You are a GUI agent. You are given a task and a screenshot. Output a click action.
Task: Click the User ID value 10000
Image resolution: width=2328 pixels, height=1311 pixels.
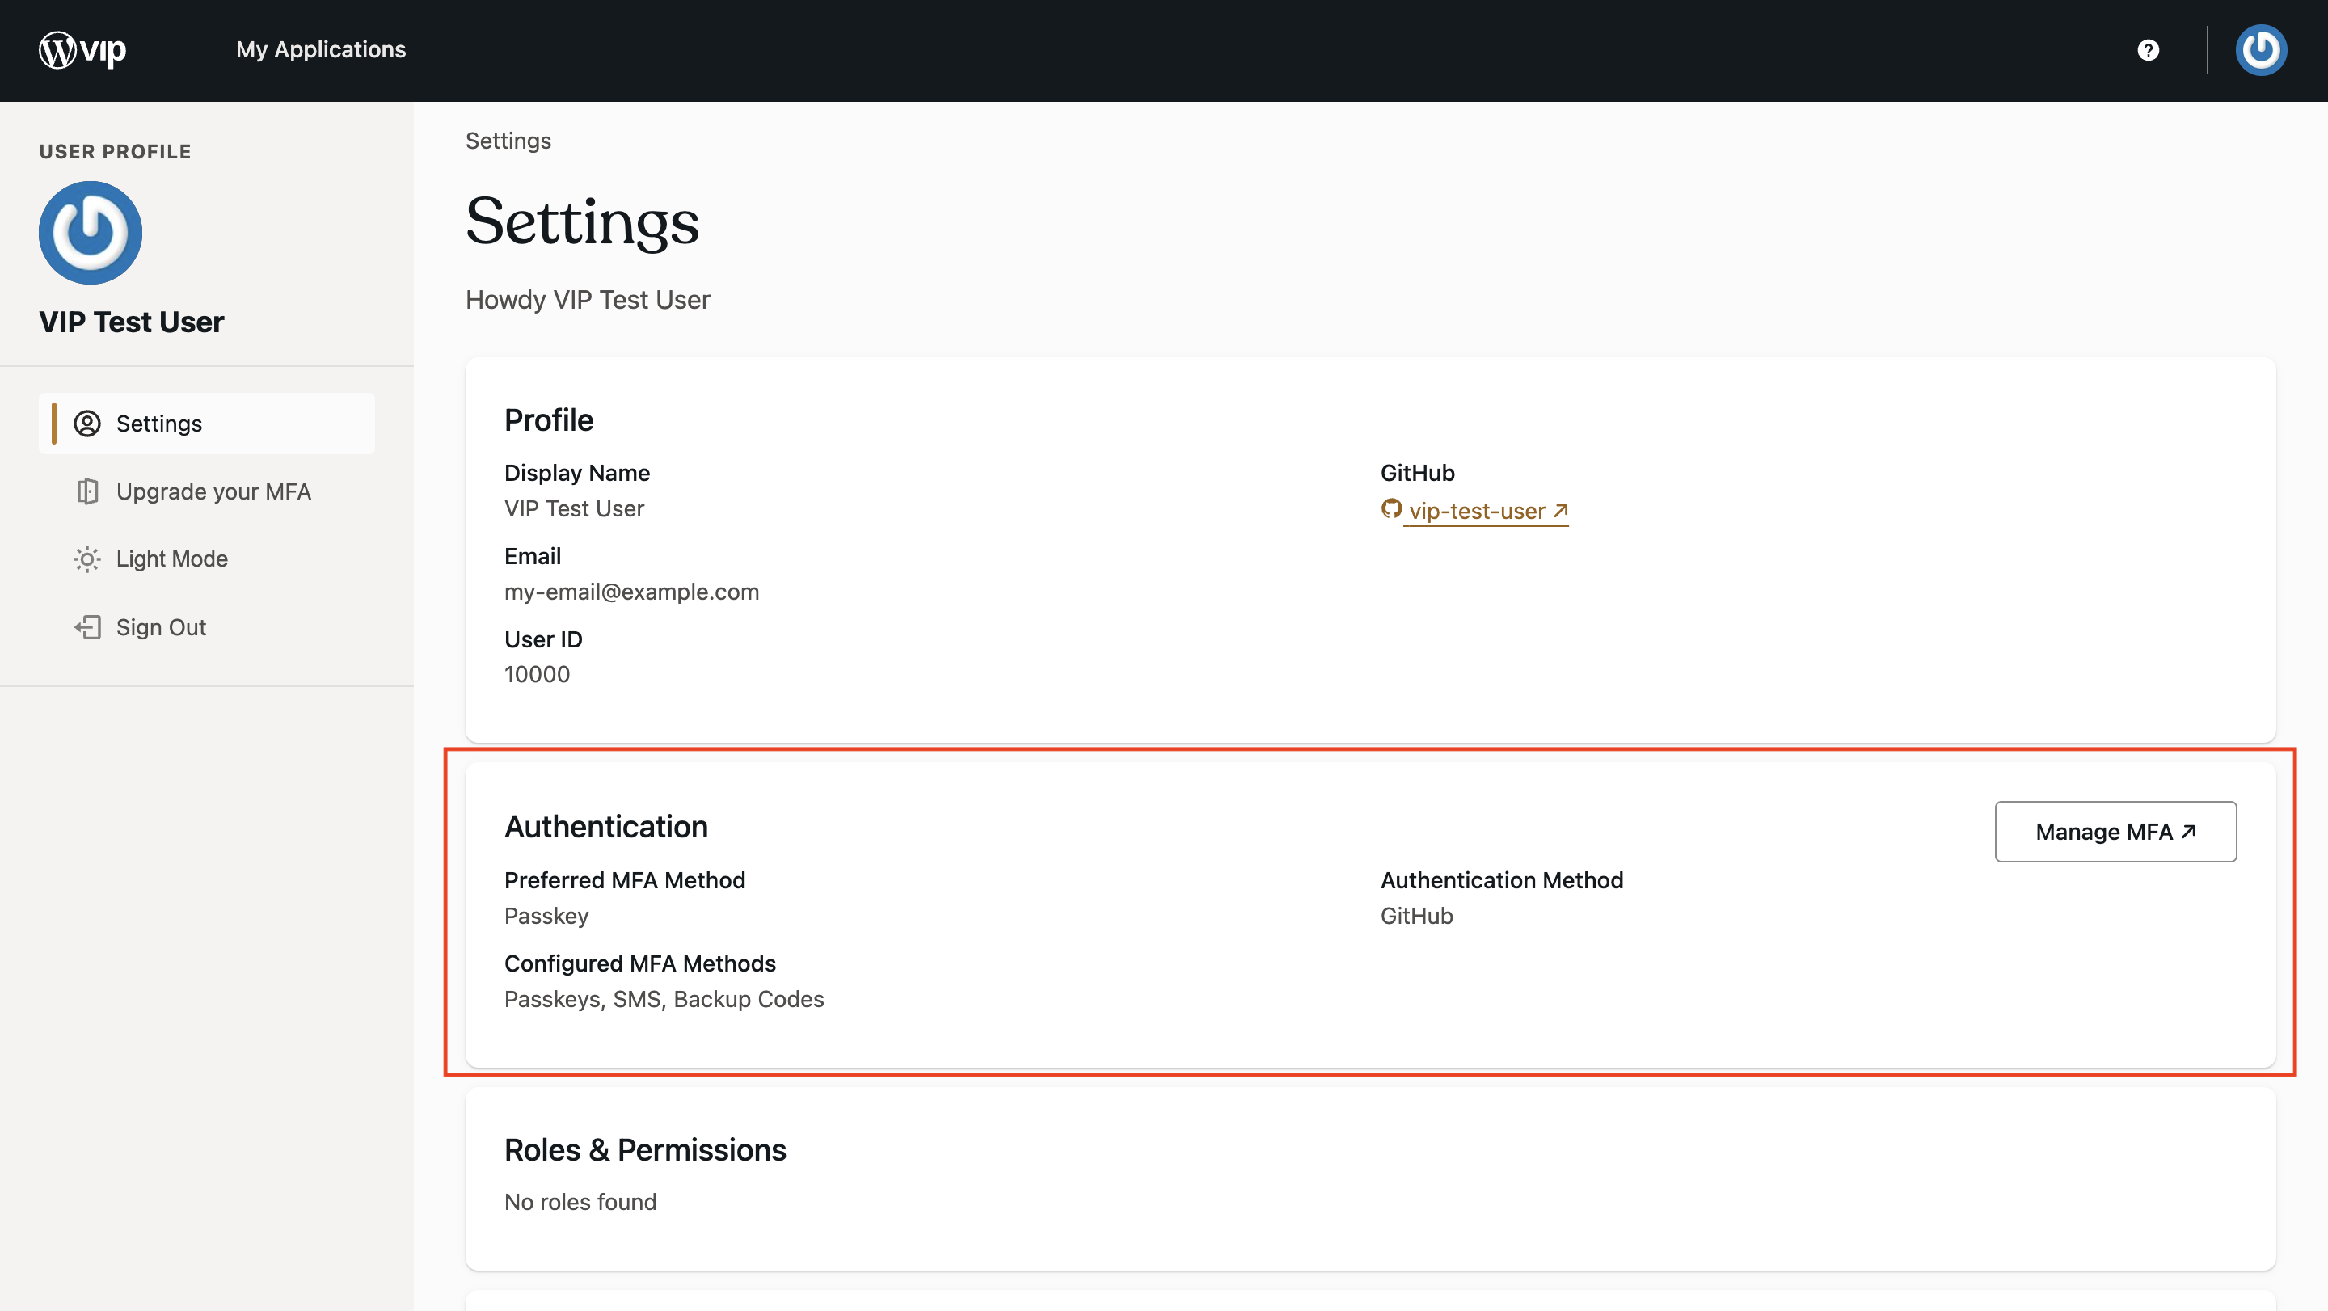coord(537,675)
